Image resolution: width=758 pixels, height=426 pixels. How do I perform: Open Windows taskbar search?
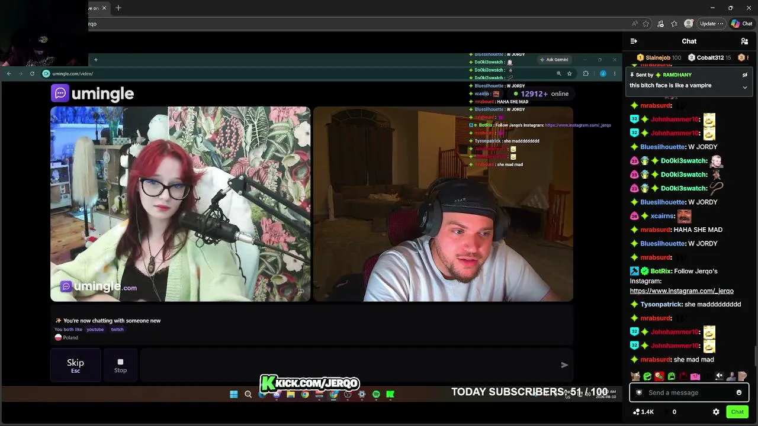(248, 394)
